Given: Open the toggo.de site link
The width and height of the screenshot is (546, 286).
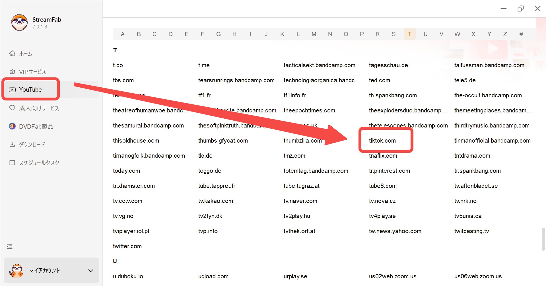Looking at the screenshot, I should tap(210, 171).
